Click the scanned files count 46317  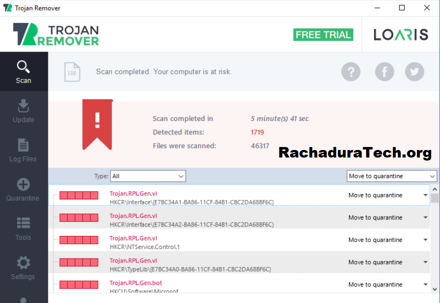pyautogui.click(x=260, y=146)
